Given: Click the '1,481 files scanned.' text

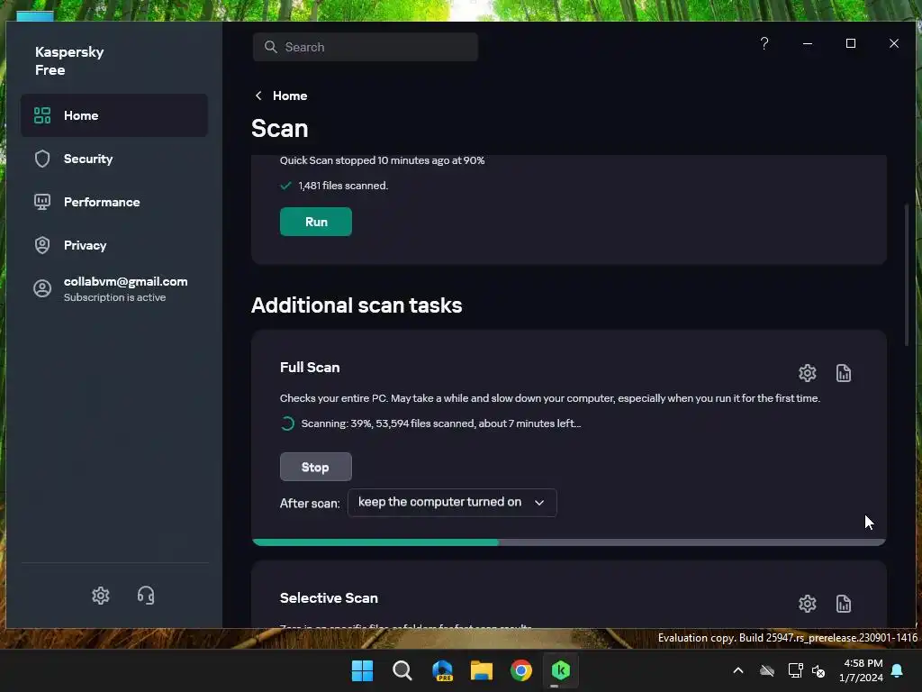Looking at the screenshot, I should pos(343,186).
